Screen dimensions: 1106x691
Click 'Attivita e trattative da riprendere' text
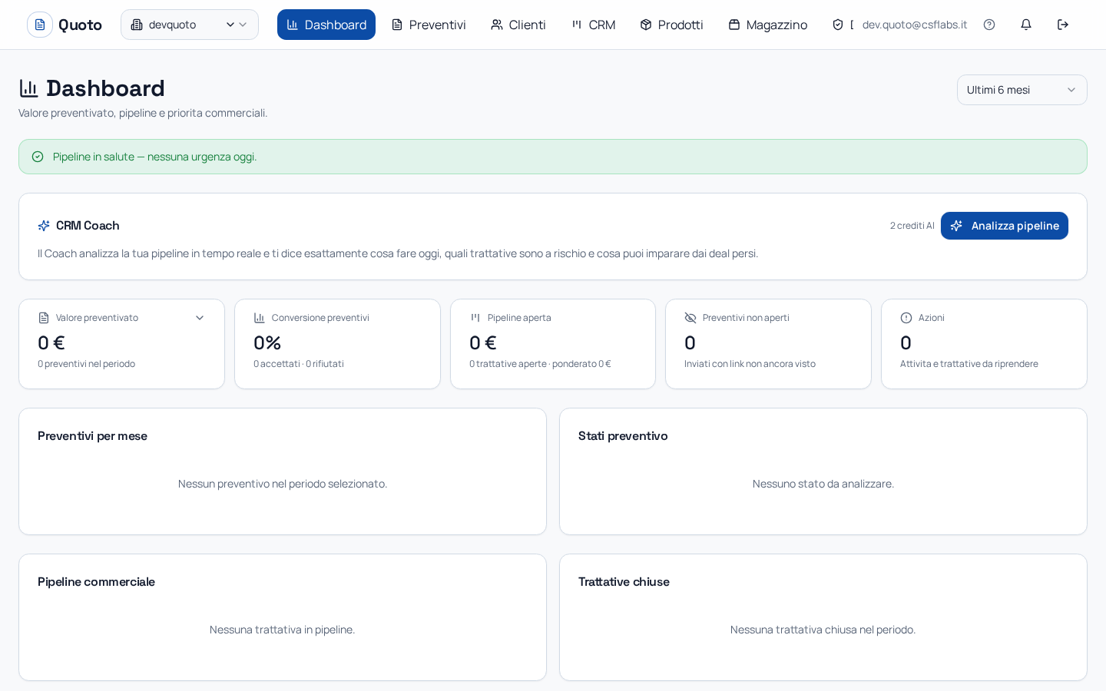(x=969, y=364)
